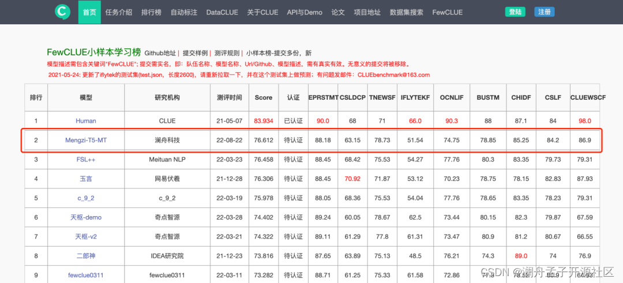Select the 76.612 score cell
Image resolution: width=623 pixels, height=283 pixels.
point(264,139)
